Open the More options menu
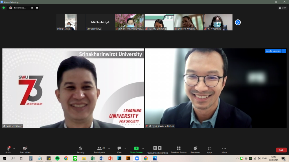This screenshot has width=289, height=162. tap(224, 150)
